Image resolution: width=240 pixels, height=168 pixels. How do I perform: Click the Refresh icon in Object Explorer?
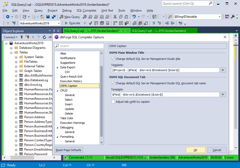(44, 37)
